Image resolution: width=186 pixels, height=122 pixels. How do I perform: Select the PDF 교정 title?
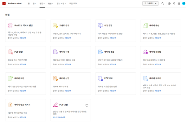click(x=64, y=105)
